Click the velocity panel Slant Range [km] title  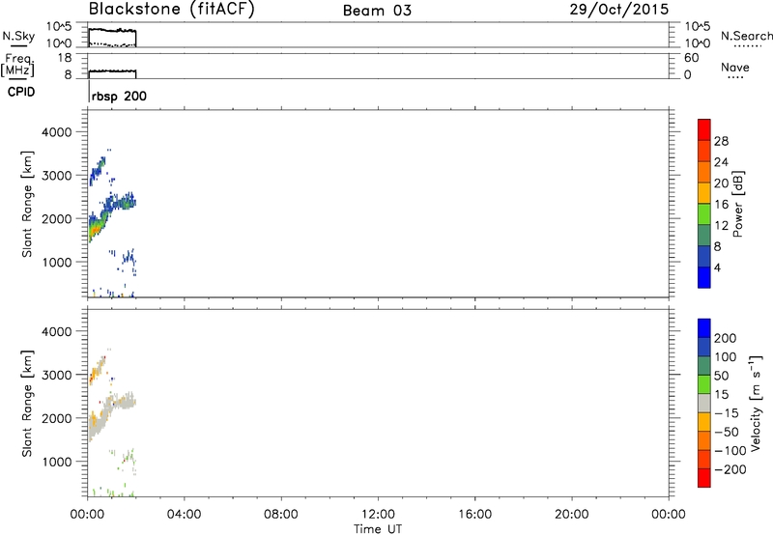[26, 403]
